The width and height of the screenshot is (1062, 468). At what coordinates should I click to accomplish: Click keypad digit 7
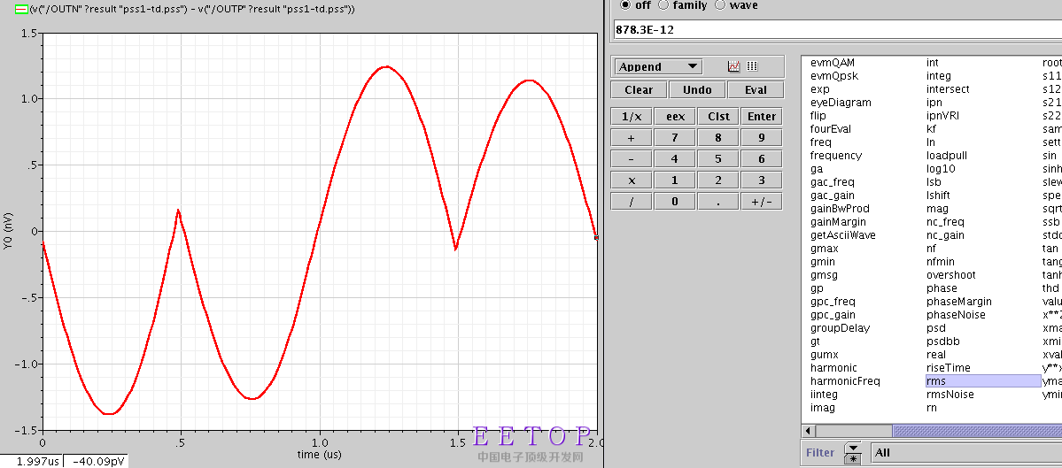(675, 138)
